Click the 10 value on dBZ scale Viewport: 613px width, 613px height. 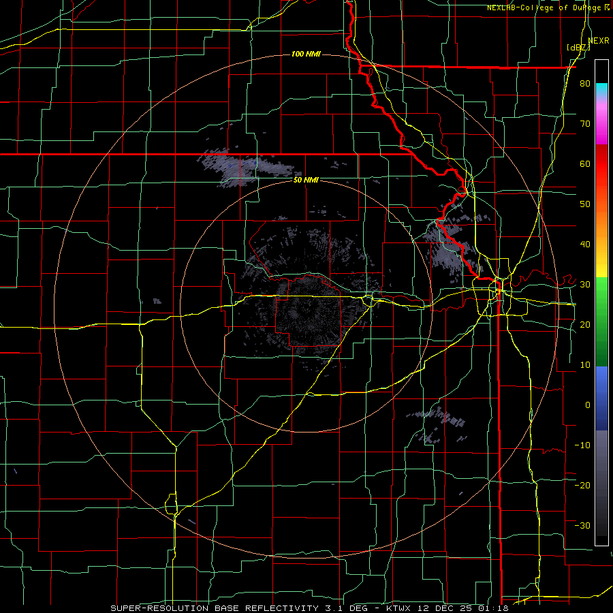[585, 365]
